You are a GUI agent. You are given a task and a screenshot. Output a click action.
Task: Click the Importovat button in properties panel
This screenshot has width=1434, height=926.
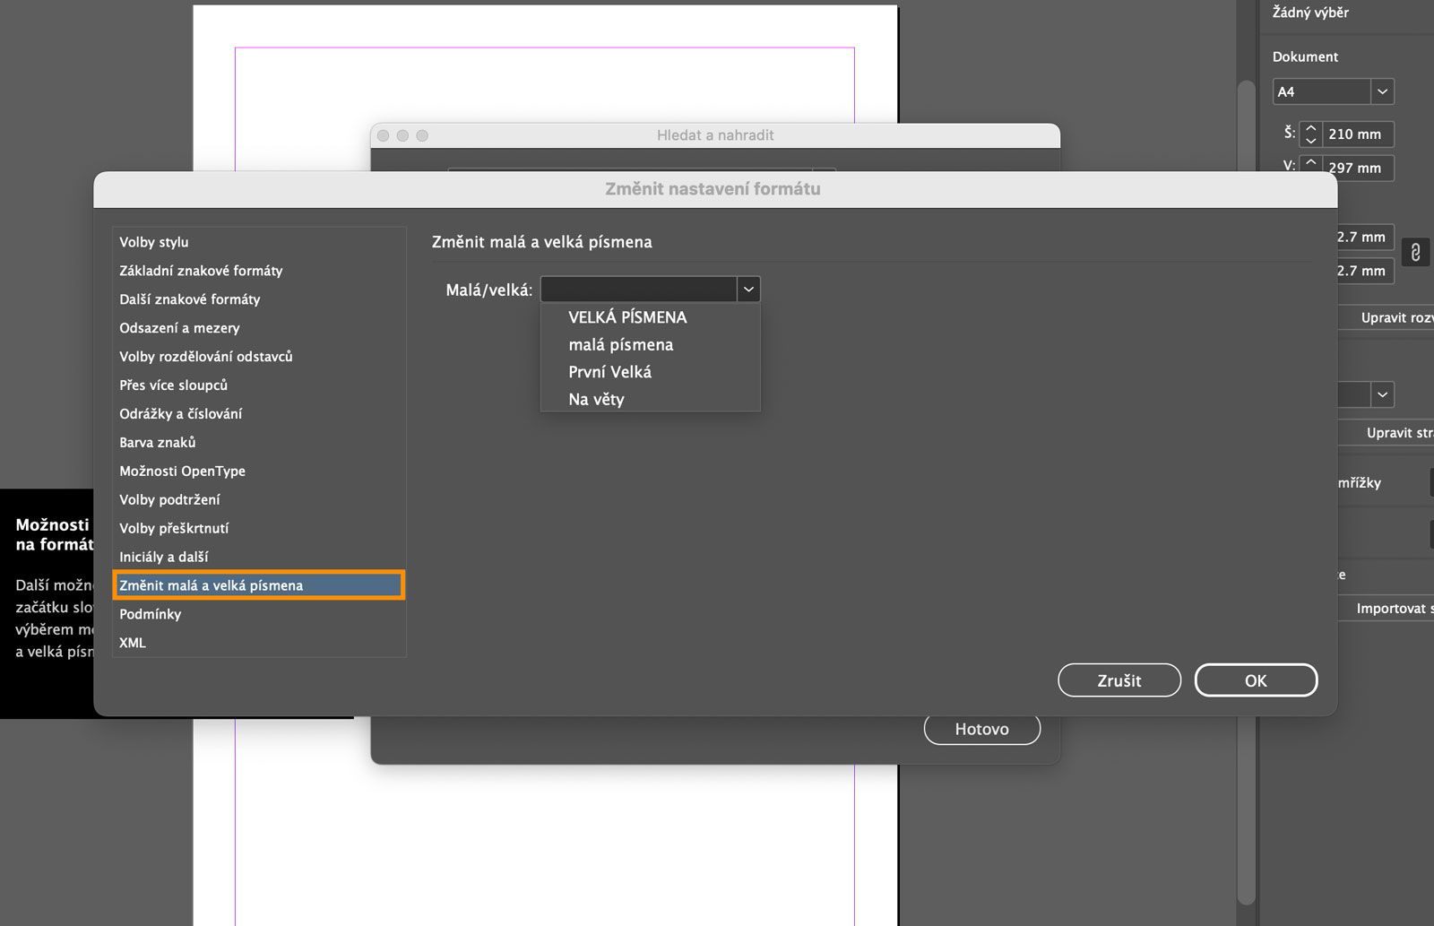[1386, 609]
